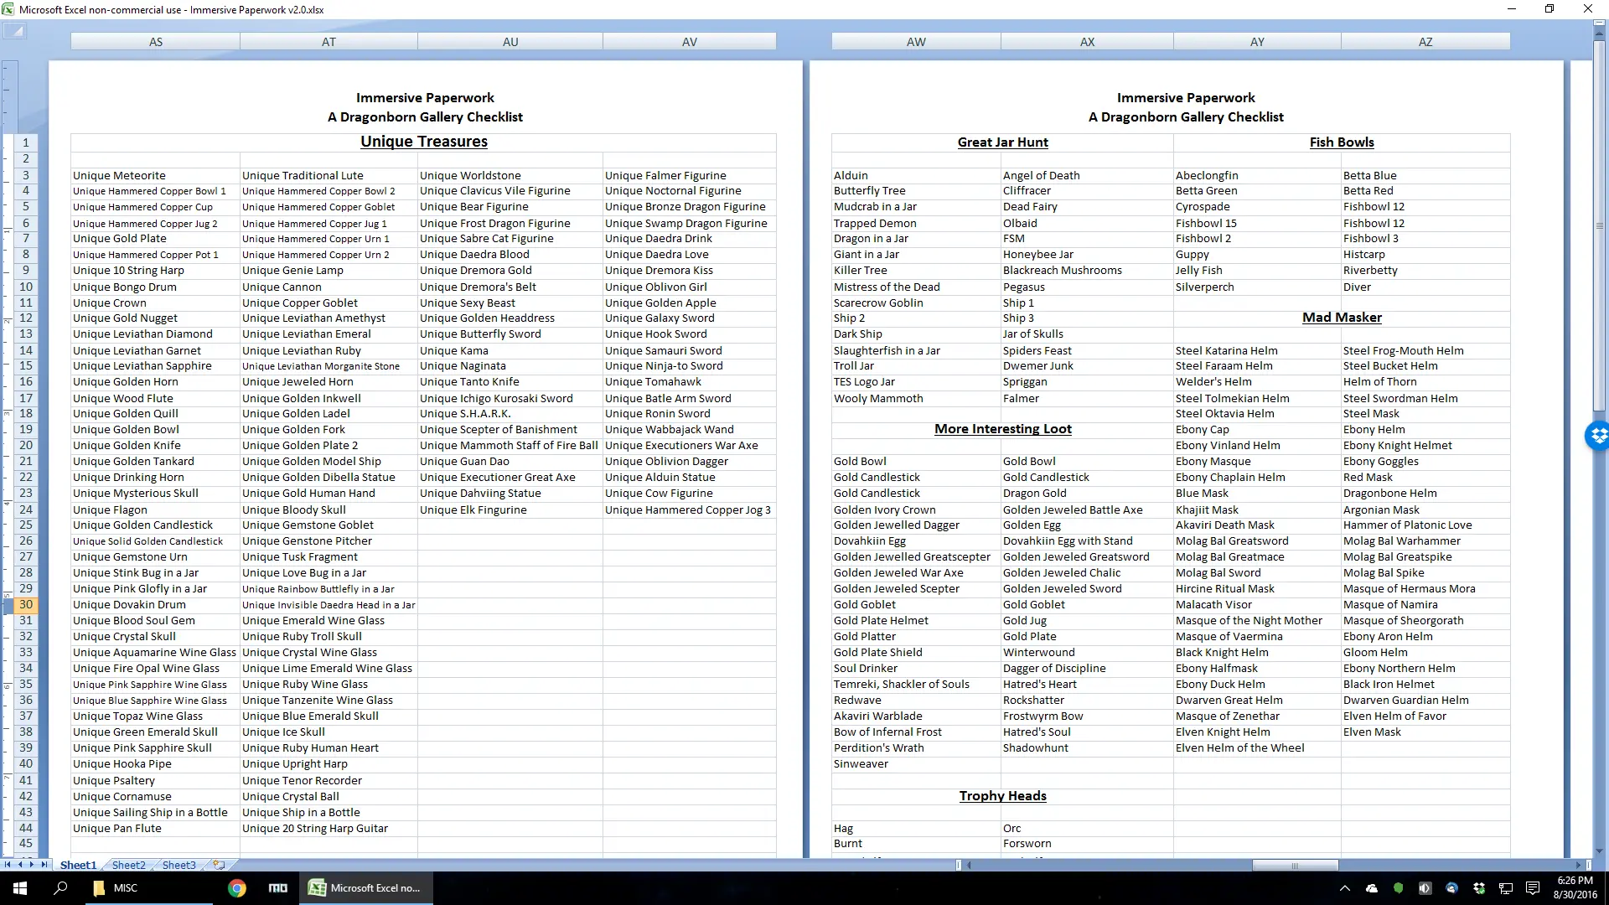Open the Action Center notifications icon

[1533, 888]
